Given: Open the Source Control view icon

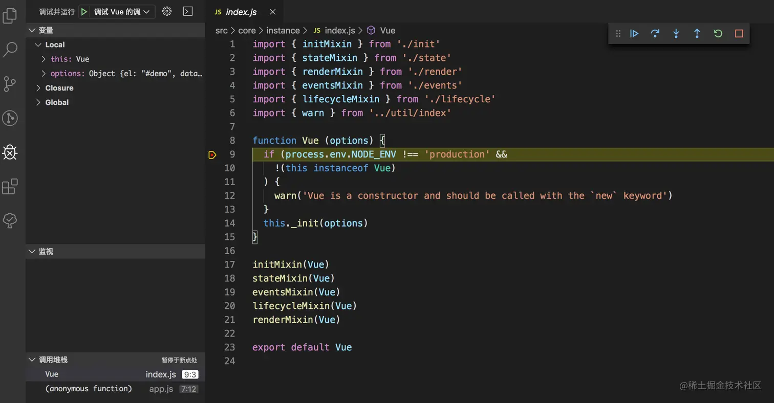Looking at the screenshot, I should click(x=10, y=84).
